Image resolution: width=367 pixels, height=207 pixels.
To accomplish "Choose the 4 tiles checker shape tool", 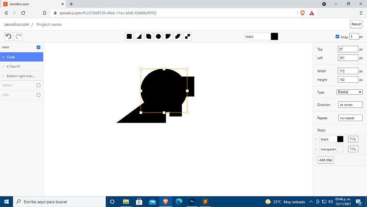I will [x=188, y=37].
